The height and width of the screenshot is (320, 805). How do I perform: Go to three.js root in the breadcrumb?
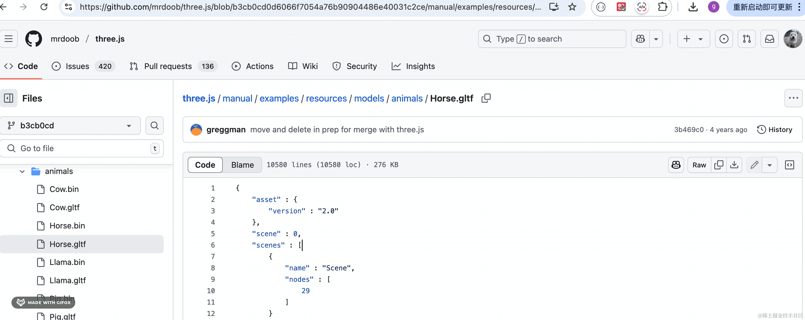click(x=199, y=98)
